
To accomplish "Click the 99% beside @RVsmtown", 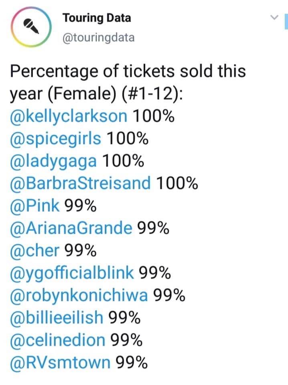I will [132, 363].
